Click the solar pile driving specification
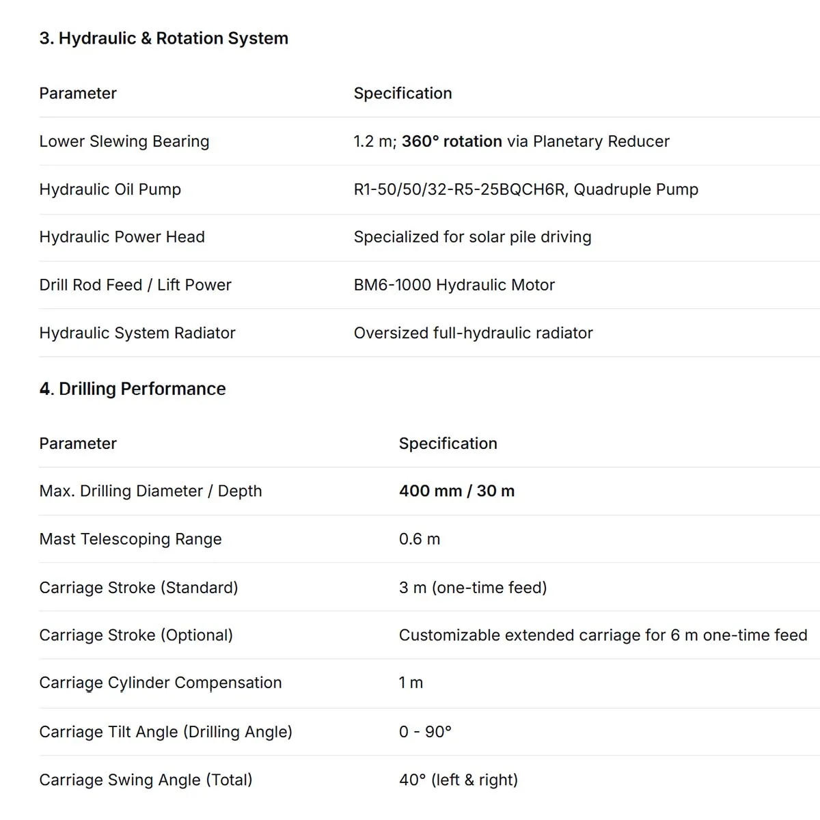The height and width of the screenshot is (820, 820). click(x=472, y=237)
